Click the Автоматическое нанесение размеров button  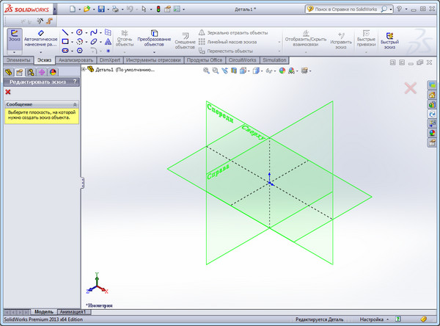point(40,38)
